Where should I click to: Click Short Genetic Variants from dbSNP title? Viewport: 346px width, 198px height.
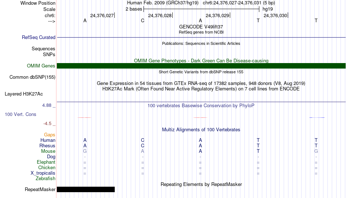(x=201, y=72)
